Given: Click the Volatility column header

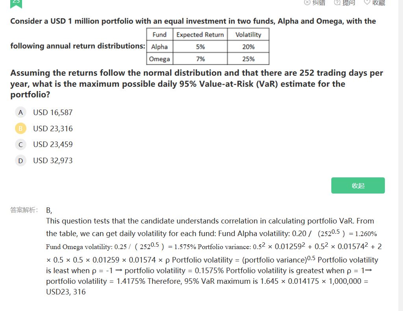Looking at the screenshot, I should 248,34.
